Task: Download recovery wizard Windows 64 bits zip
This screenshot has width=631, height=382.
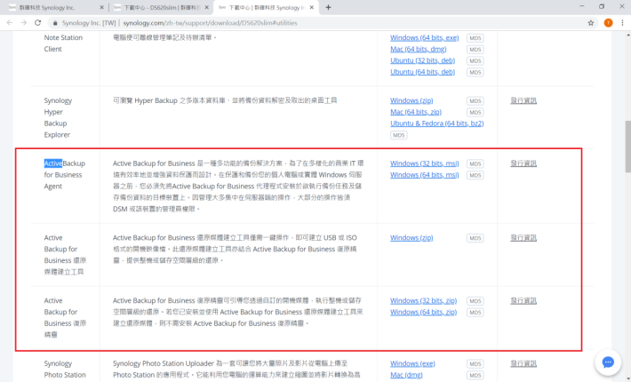Action: (423, 312)
